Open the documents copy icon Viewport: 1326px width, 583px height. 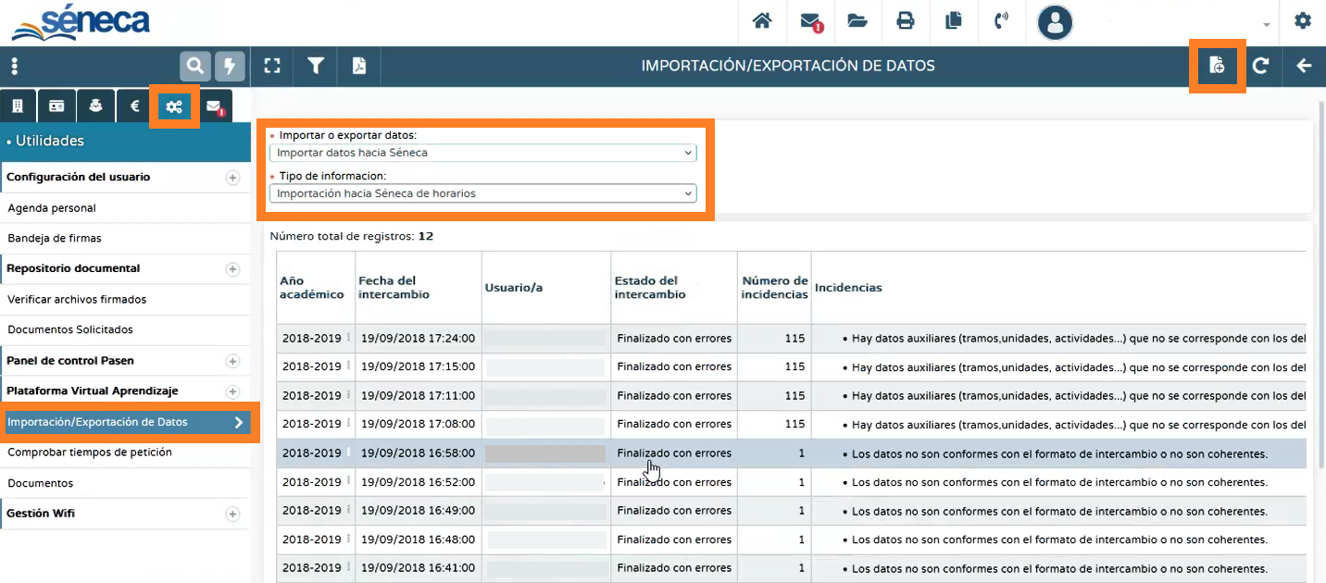click(x=953, y=21)
